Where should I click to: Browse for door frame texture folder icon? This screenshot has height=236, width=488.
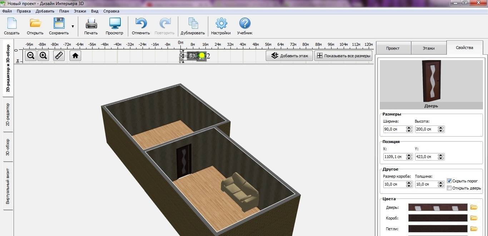tap(474, 218)
